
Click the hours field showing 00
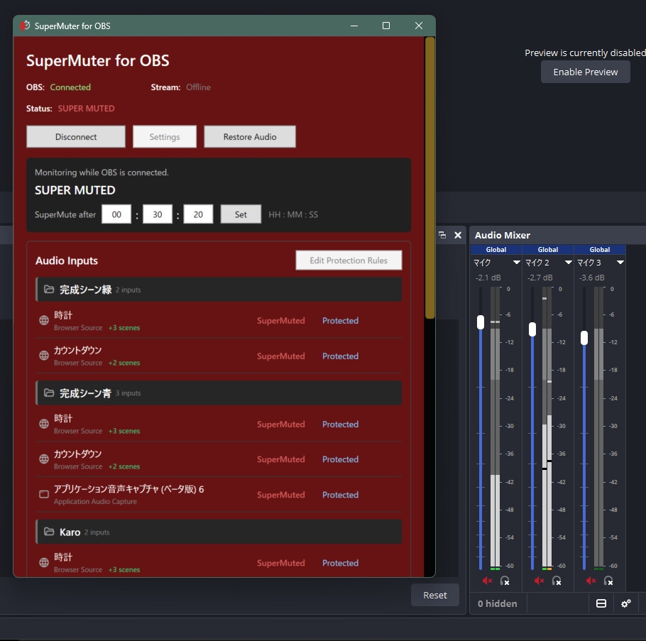116,214
